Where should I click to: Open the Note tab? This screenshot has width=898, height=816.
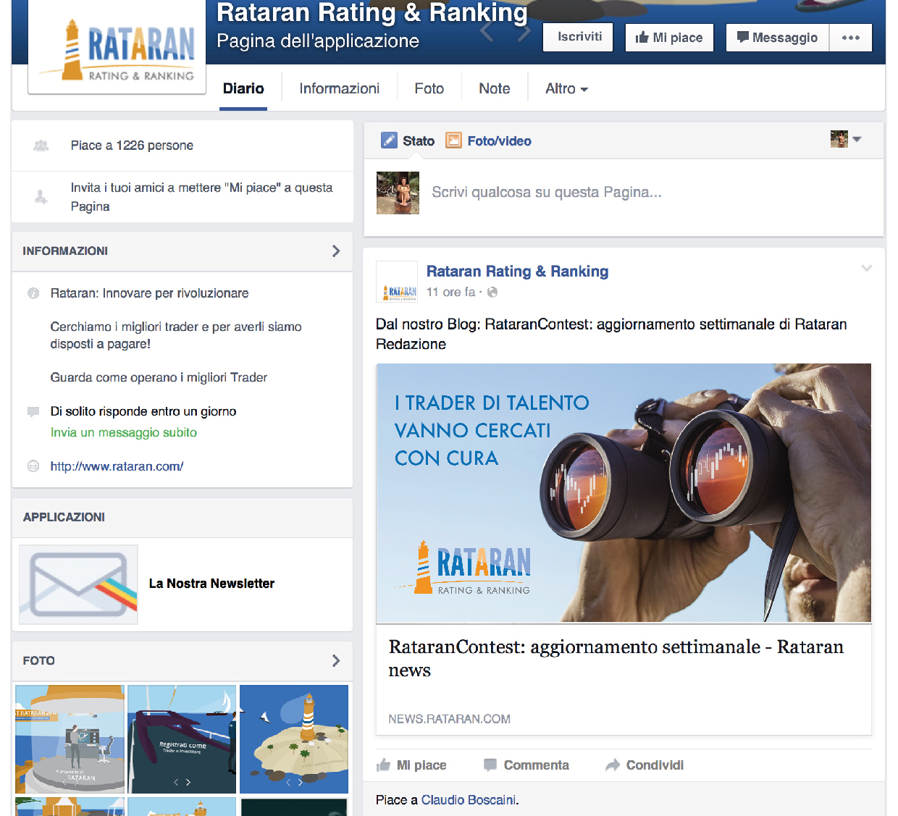[x=495, y=89]
